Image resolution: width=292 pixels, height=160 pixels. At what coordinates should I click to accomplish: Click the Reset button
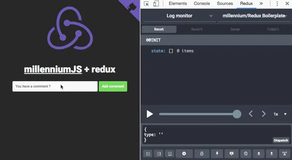[x=159, y=29]
